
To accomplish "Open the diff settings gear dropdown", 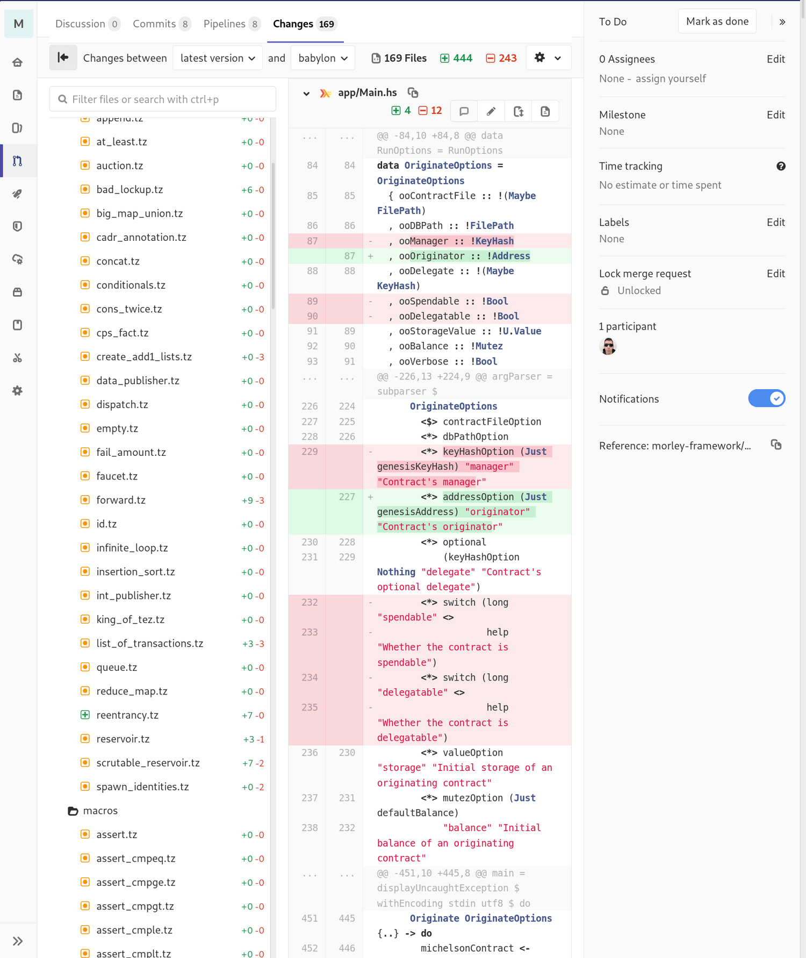I will pos(548,58).
